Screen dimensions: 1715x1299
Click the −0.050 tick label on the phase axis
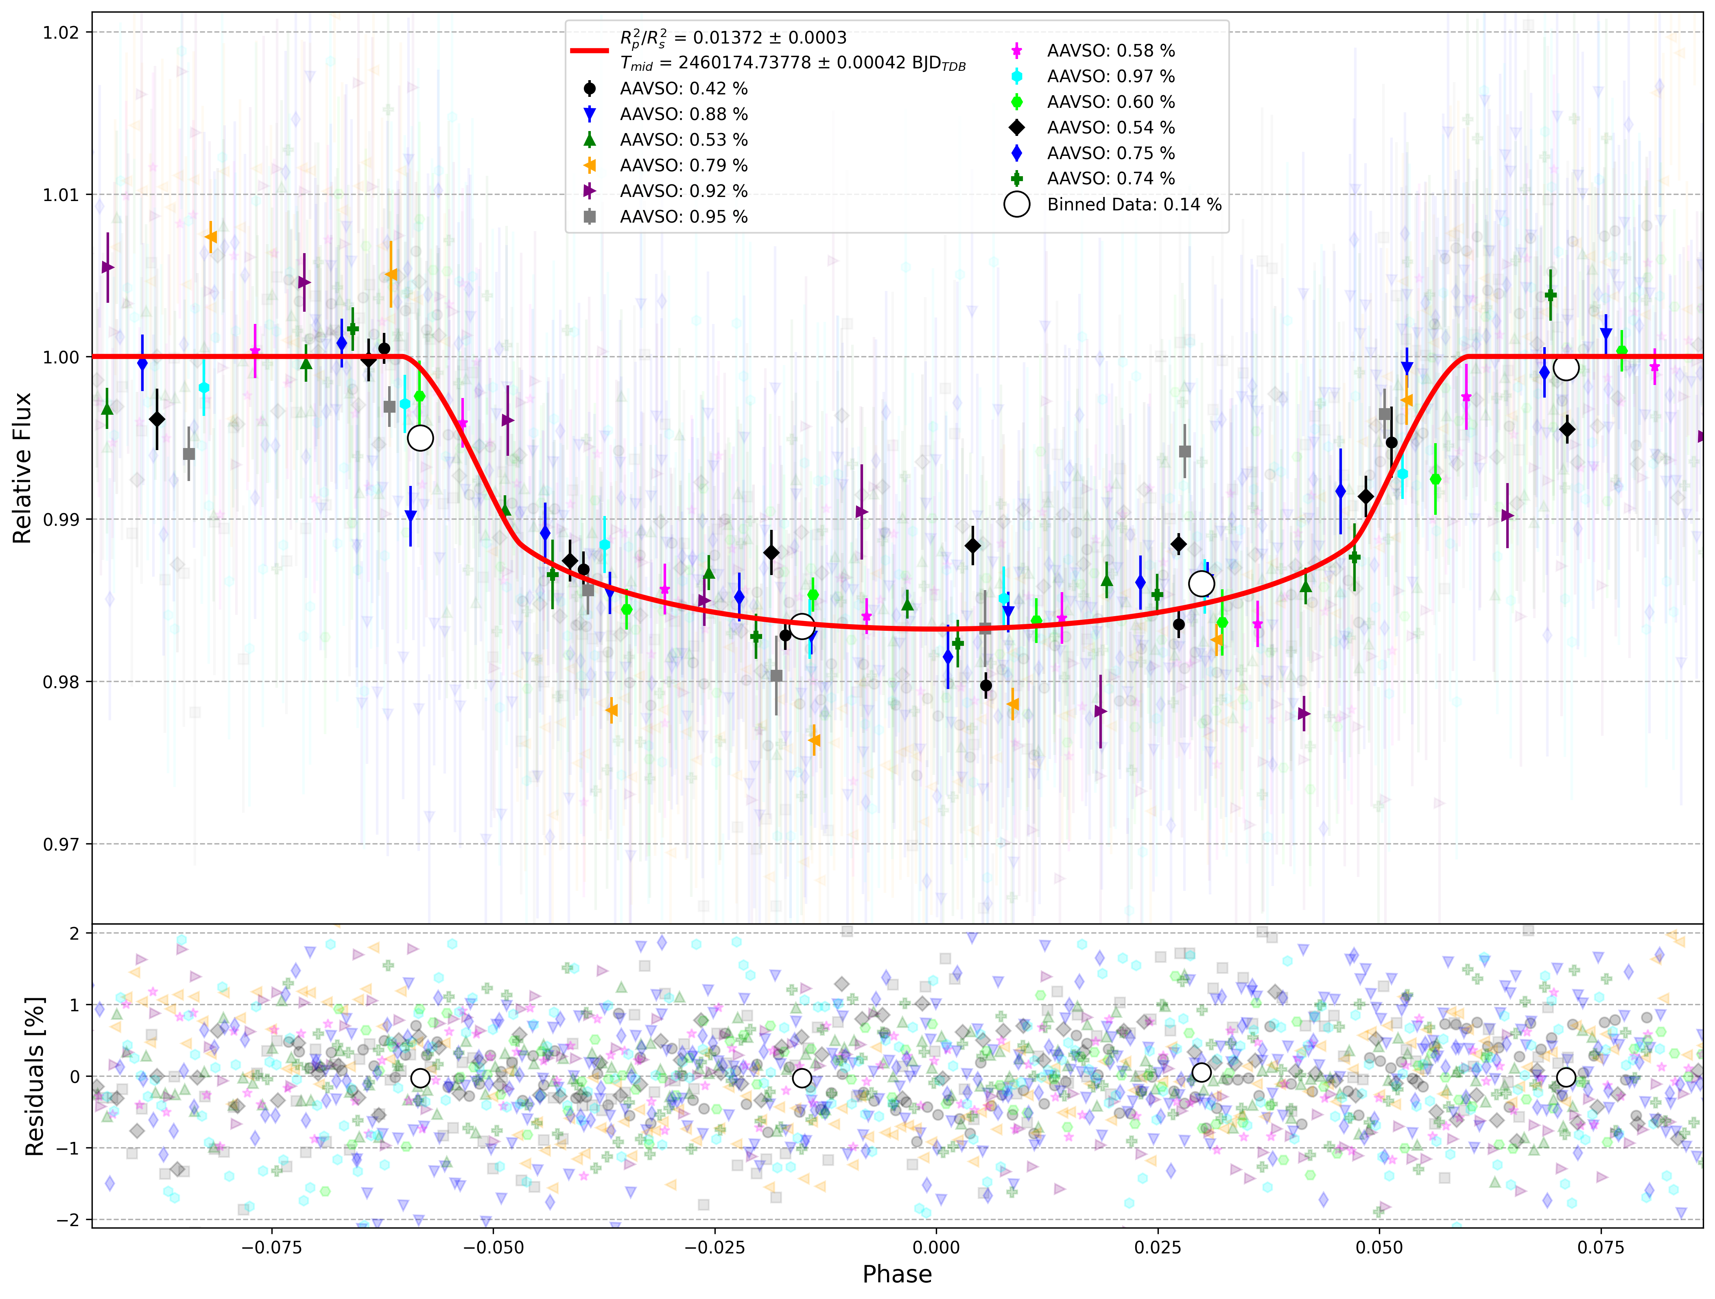pos(493,1248)
